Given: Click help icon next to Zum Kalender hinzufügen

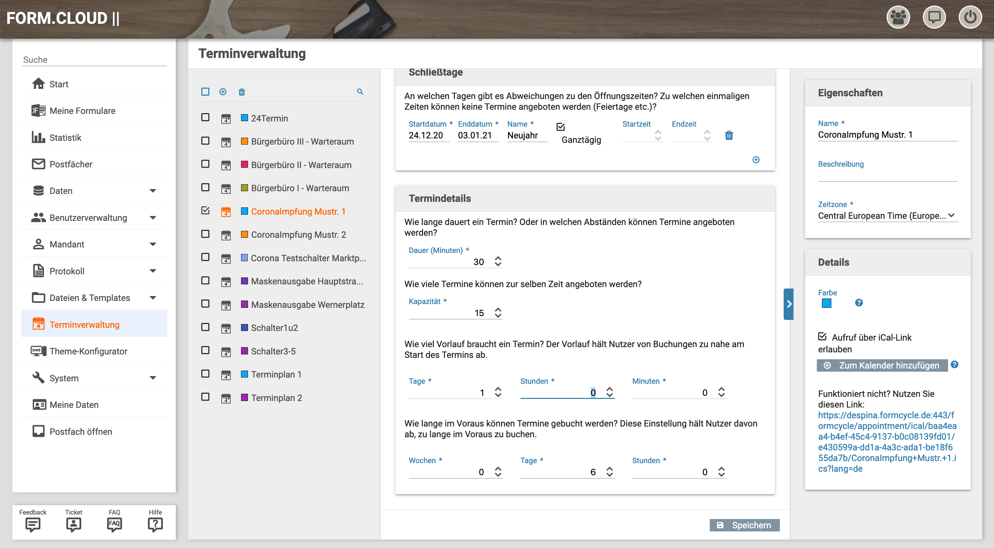Looking at the screenshot, I should (x=954, y=364).
